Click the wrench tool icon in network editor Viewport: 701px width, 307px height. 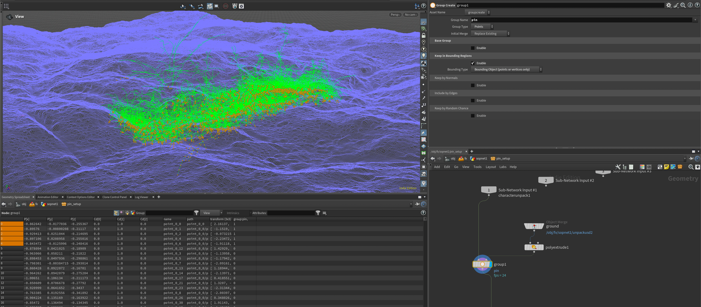pos(618,167)
